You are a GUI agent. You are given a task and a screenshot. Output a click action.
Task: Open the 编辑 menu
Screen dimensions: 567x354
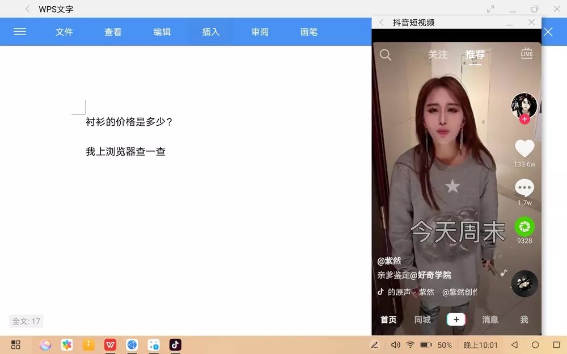[x=162, y=32]
